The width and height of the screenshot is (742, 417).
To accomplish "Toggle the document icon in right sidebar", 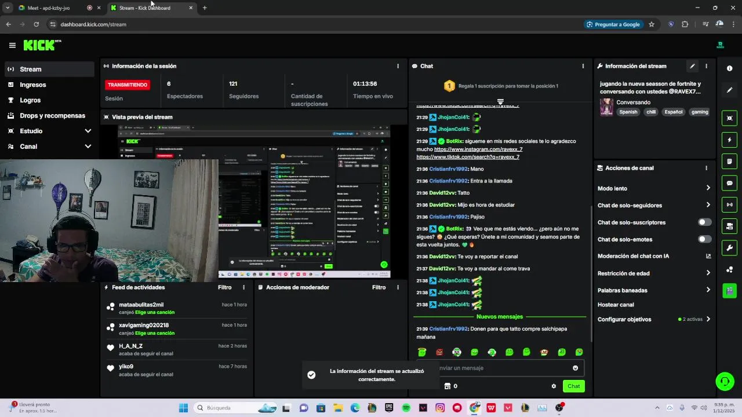I will (729, 161).
